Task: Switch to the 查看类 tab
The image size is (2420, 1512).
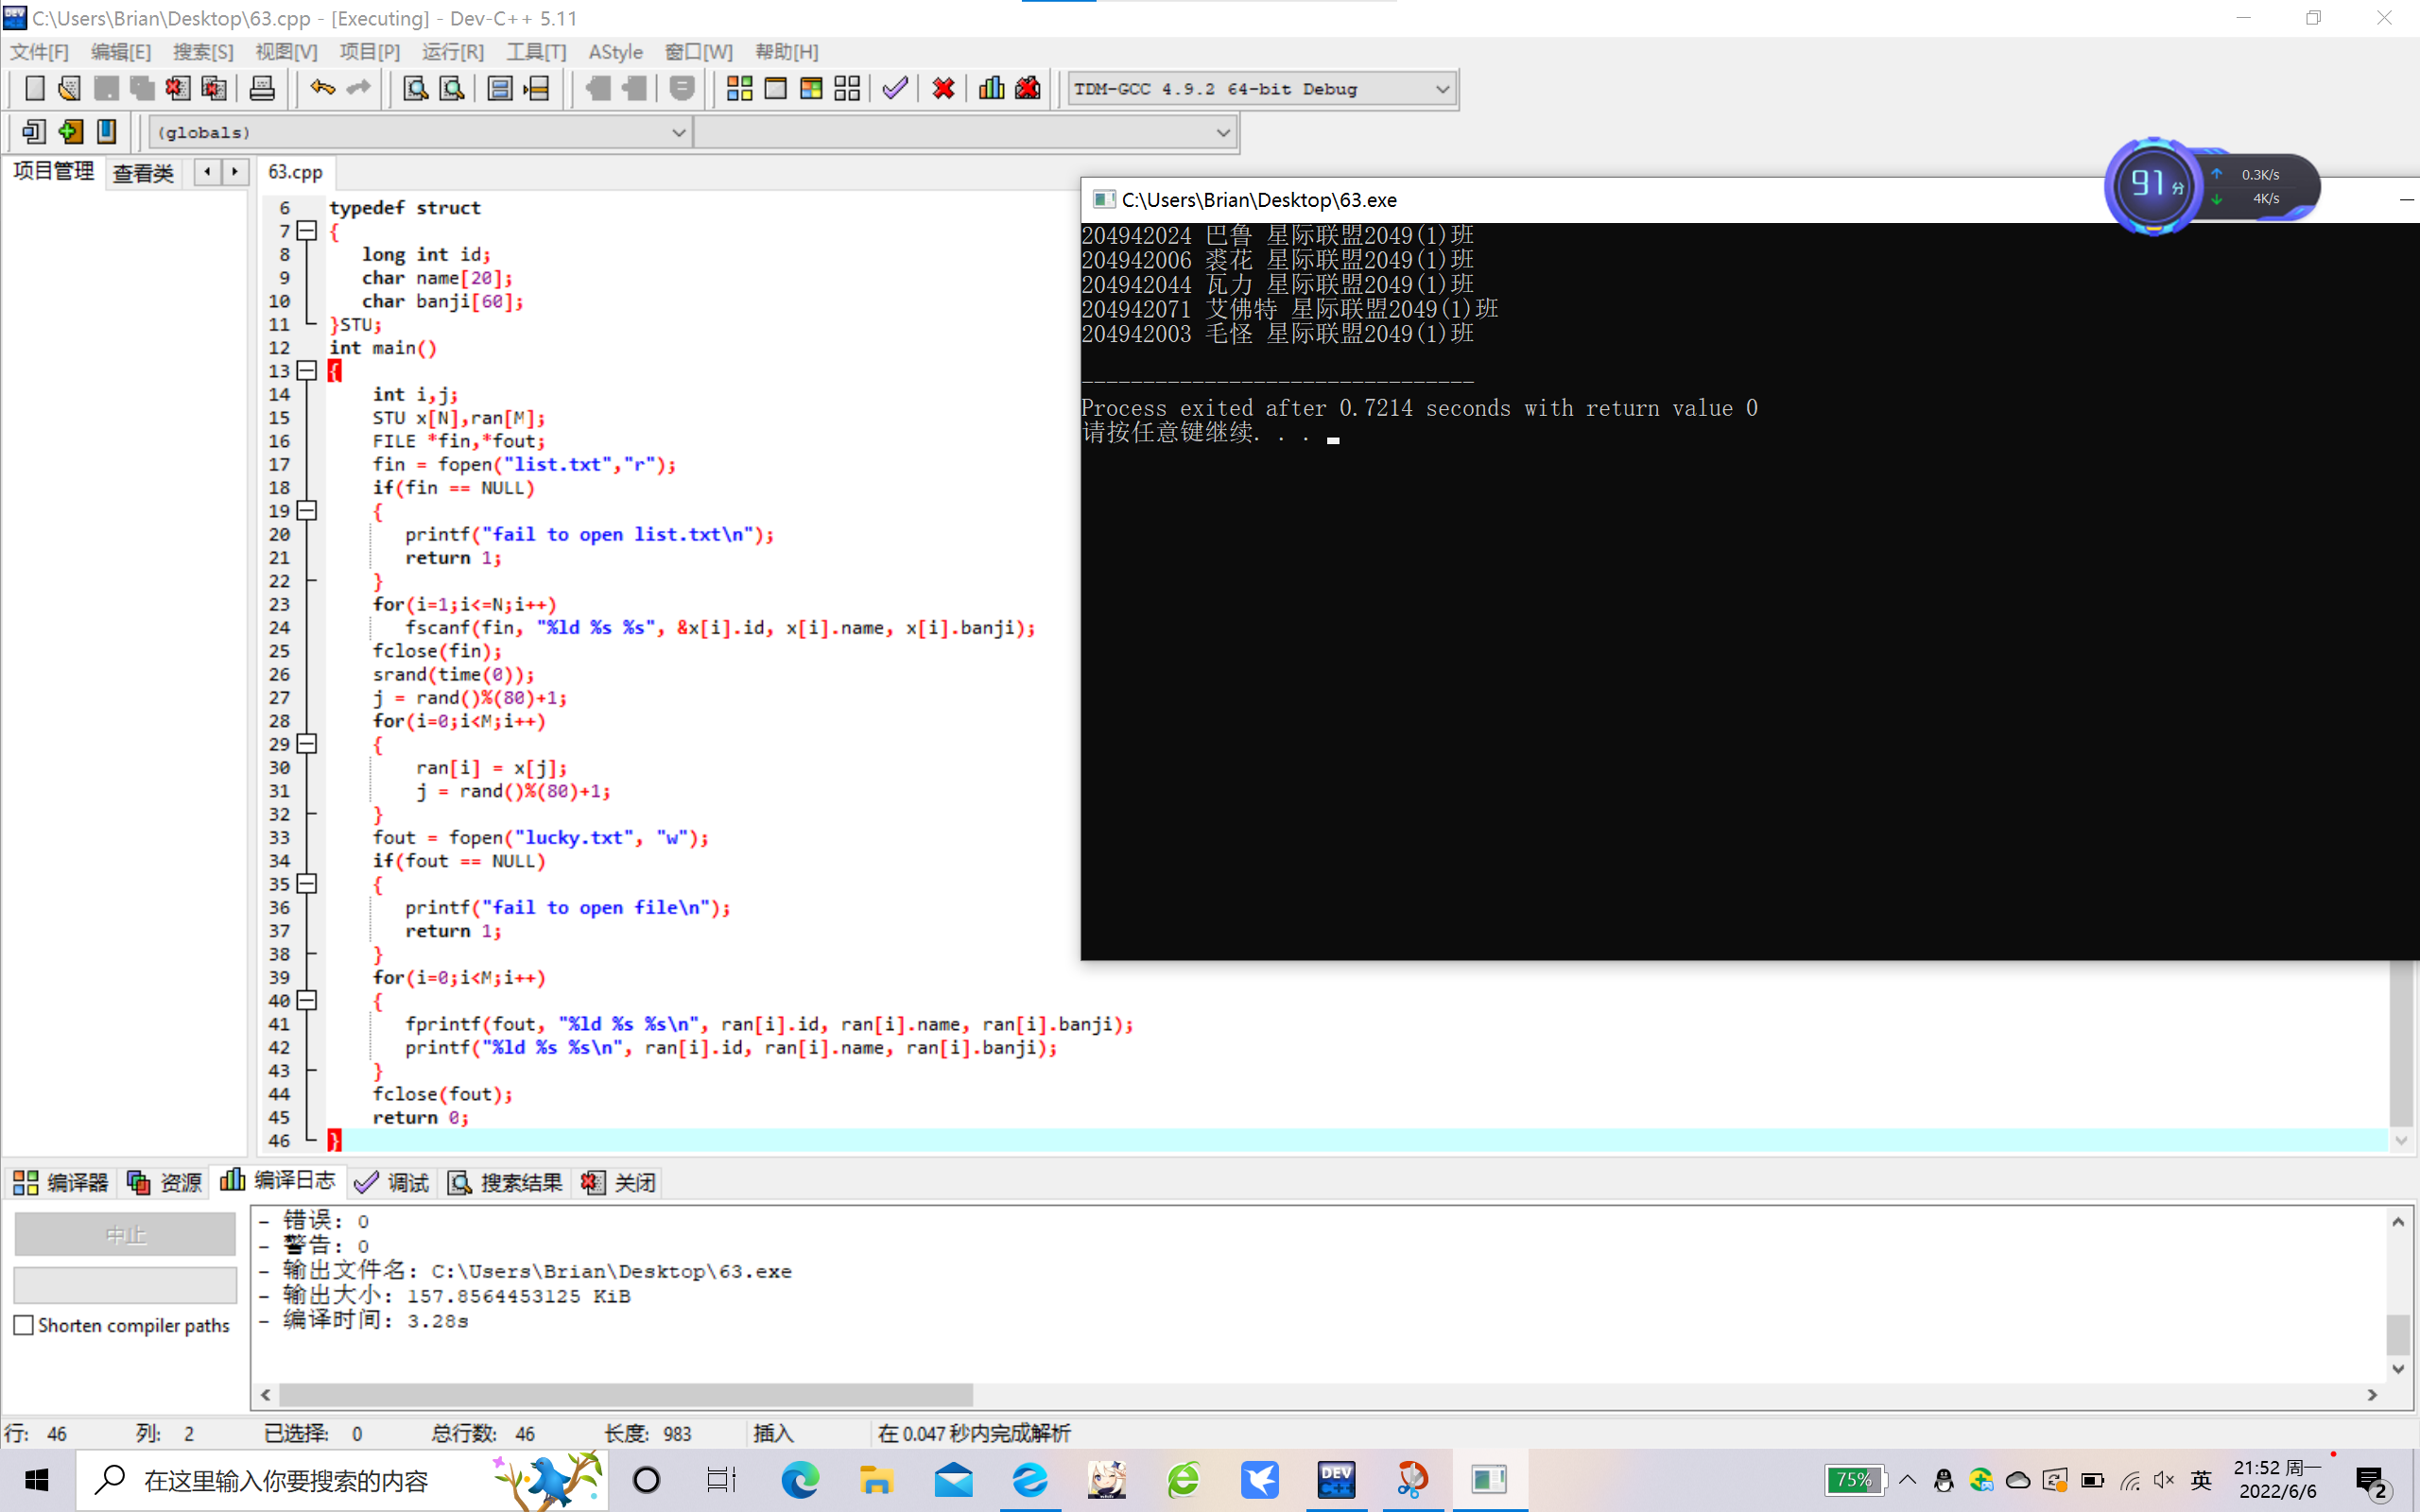Action: [143, 173]
